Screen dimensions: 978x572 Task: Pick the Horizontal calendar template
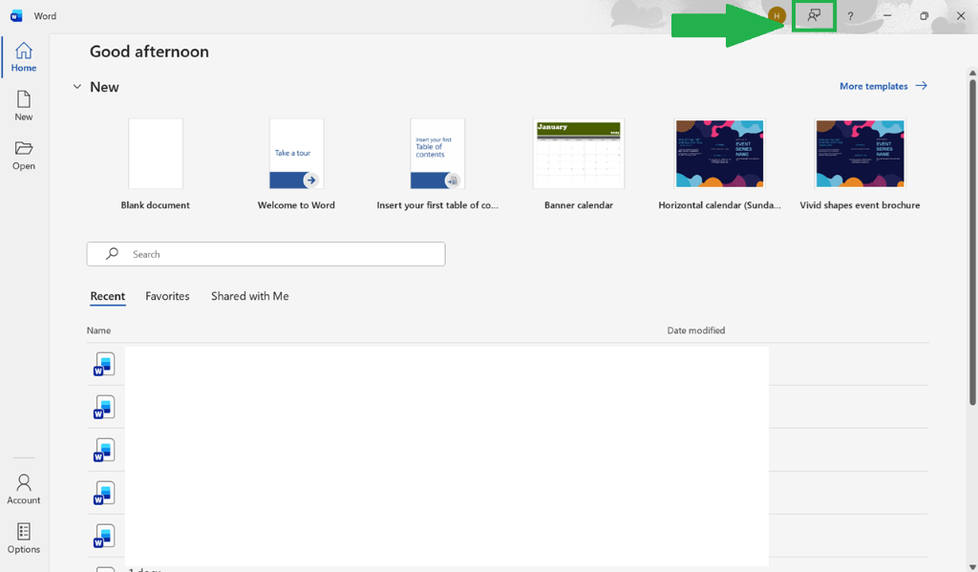coord(720,164)
